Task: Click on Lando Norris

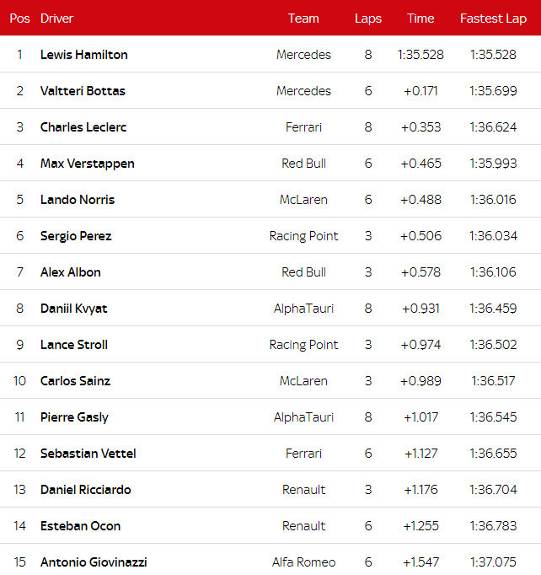Action: (78, 200)
